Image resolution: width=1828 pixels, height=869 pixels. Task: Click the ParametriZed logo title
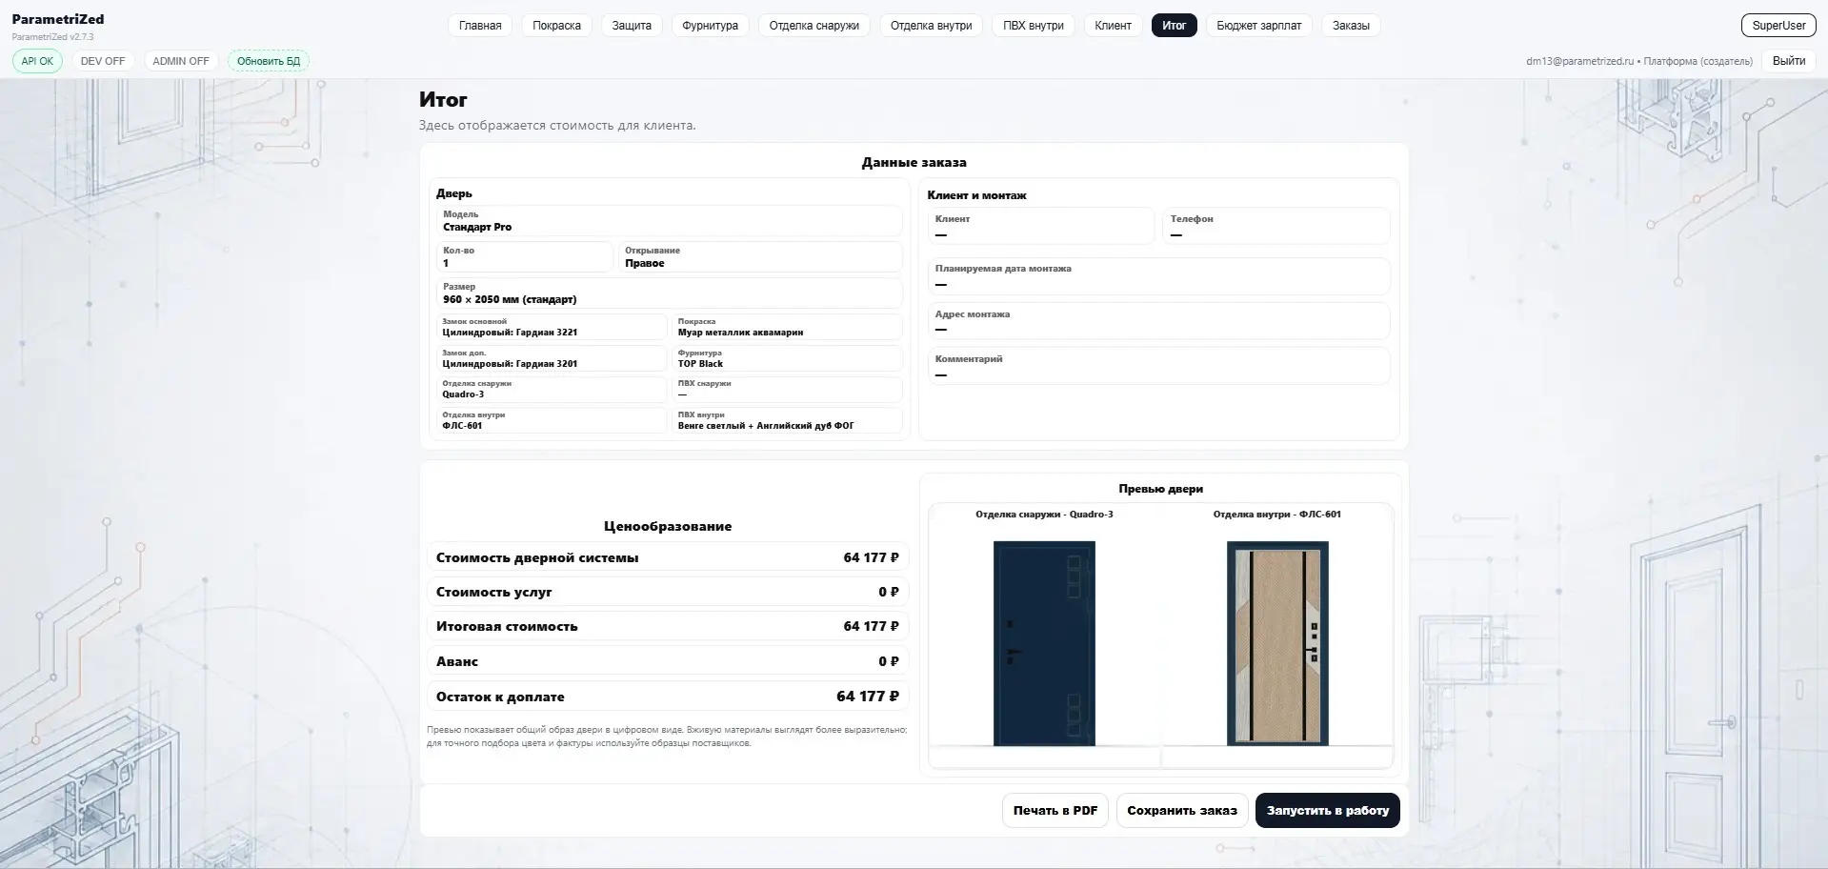(58, 19)
